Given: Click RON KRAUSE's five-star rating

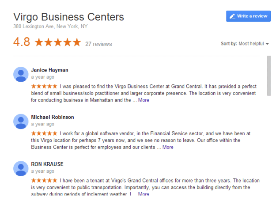Looking at the screenshot, I should tap(44, 180).
